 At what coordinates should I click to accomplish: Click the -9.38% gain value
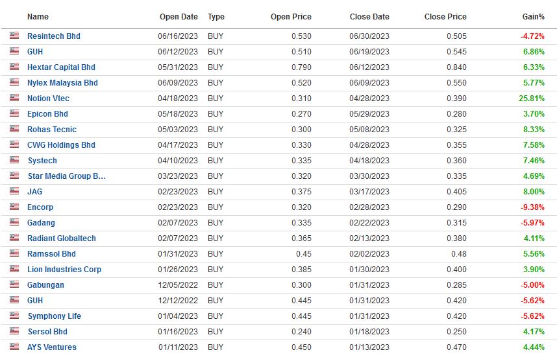pos(532,207)
